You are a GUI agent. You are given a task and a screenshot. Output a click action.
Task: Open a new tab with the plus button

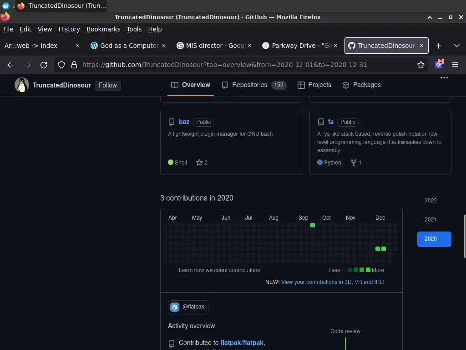coord(438,46)
